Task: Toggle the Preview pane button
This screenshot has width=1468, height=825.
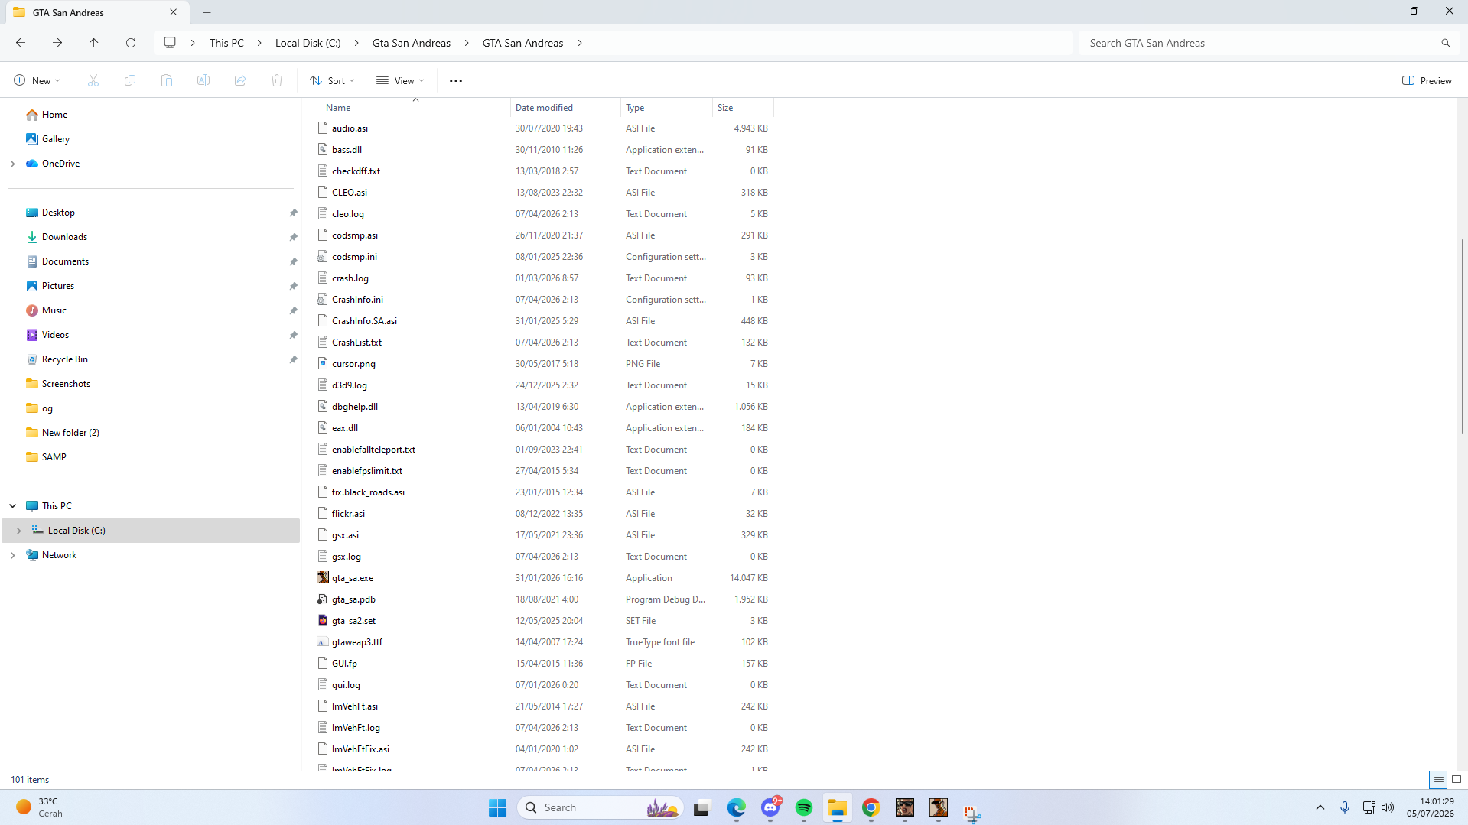Action: click(x=1427, y=80)
